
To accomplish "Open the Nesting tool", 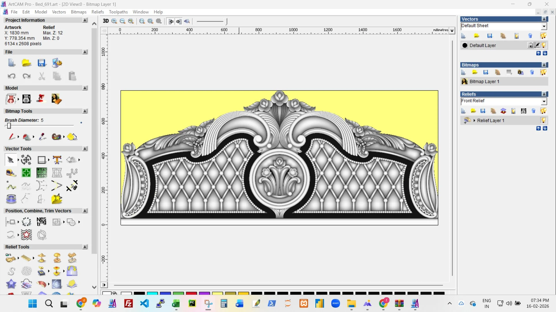I will coord(41,222).
